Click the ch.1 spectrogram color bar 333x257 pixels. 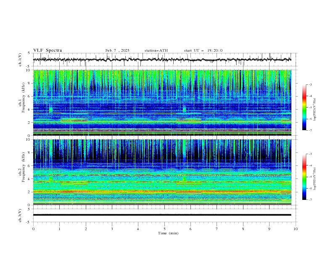click(x=304, y=108)
